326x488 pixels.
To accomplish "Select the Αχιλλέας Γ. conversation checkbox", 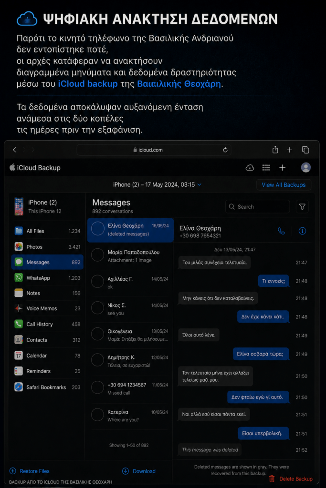I will click(97, 281).
